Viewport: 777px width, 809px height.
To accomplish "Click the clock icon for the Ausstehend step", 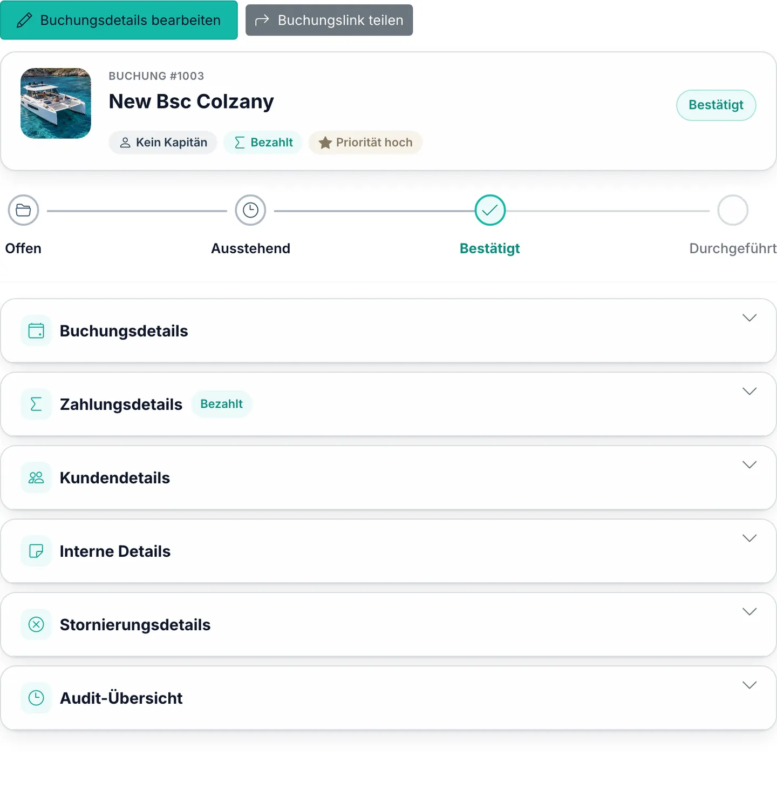I will point(250,210).
